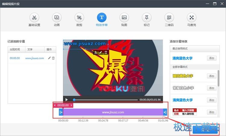Add 清爽蓝色大字 from all styles list
Viewport: 226px width, 136px height.
212,100
